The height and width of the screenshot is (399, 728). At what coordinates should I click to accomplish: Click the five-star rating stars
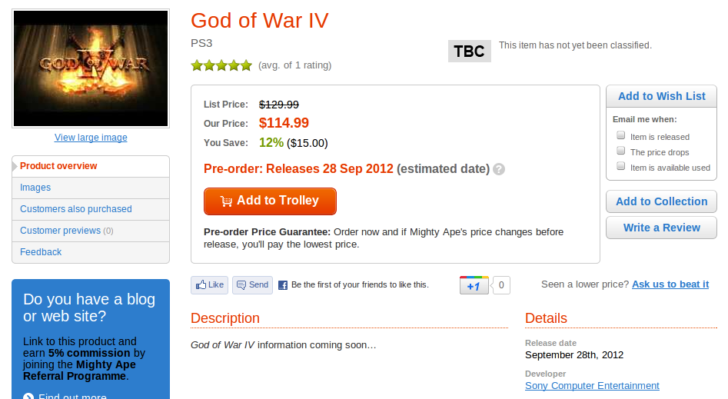coord(221,65)
